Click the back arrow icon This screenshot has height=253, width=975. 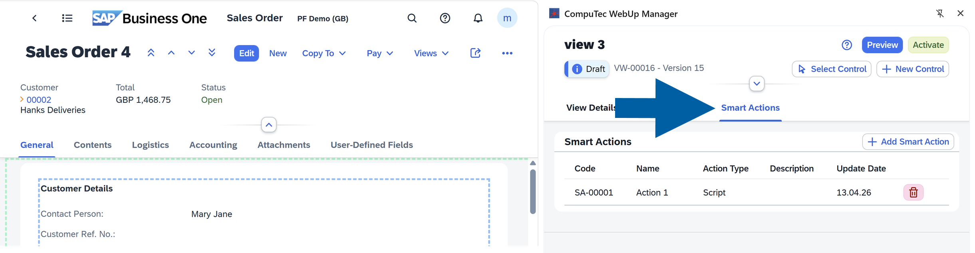(34, 18)
